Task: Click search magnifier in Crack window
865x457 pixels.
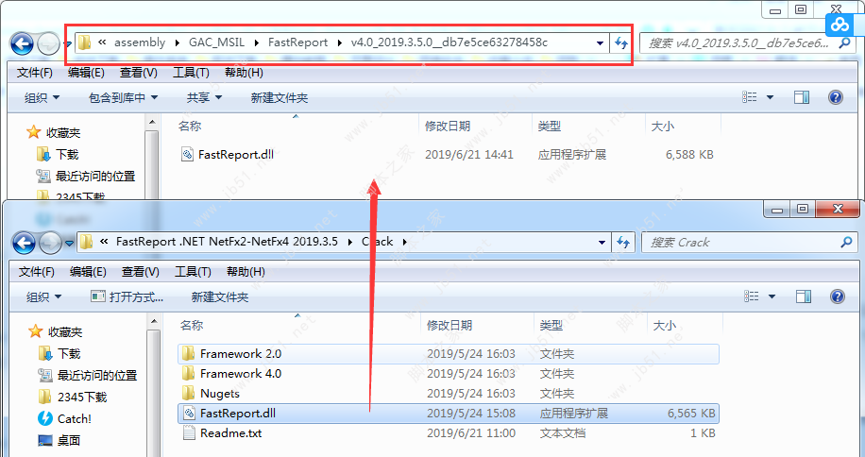Action: 846,242
